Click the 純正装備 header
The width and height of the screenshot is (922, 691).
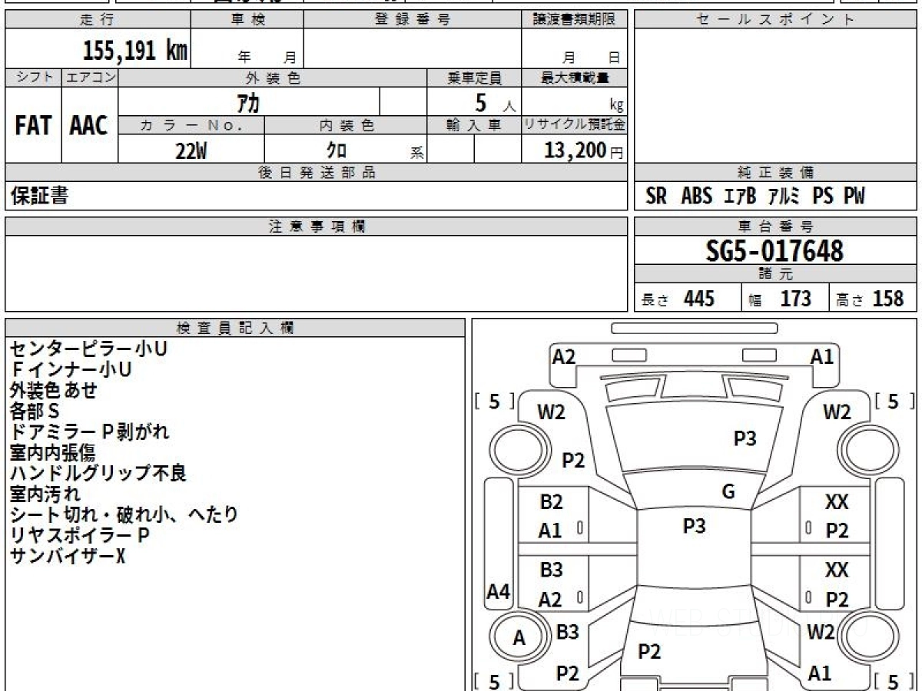[x=776, y=173]
